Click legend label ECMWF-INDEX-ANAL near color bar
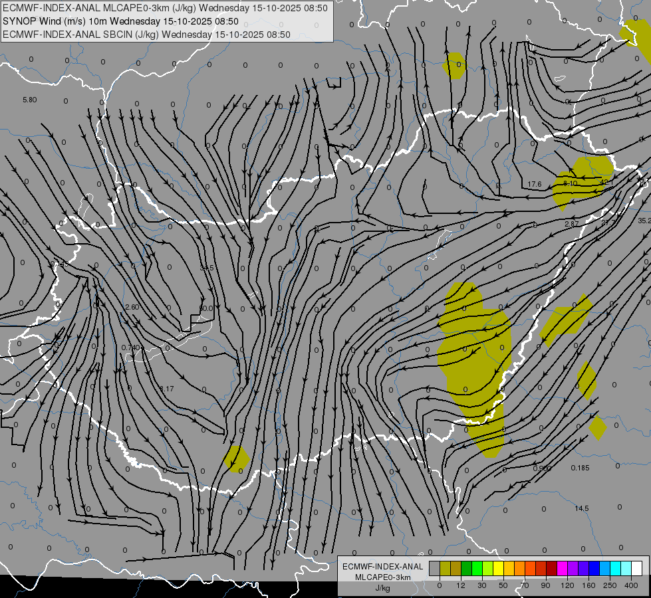 pyautogui.click(x=383, y=567)
